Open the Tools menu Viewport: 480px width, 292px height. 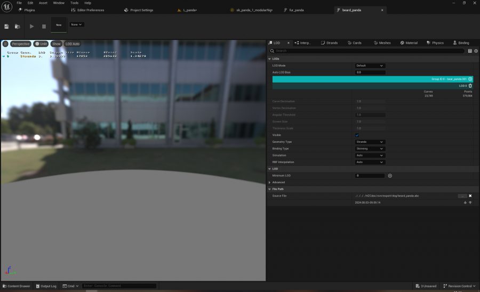click(74, 3)
